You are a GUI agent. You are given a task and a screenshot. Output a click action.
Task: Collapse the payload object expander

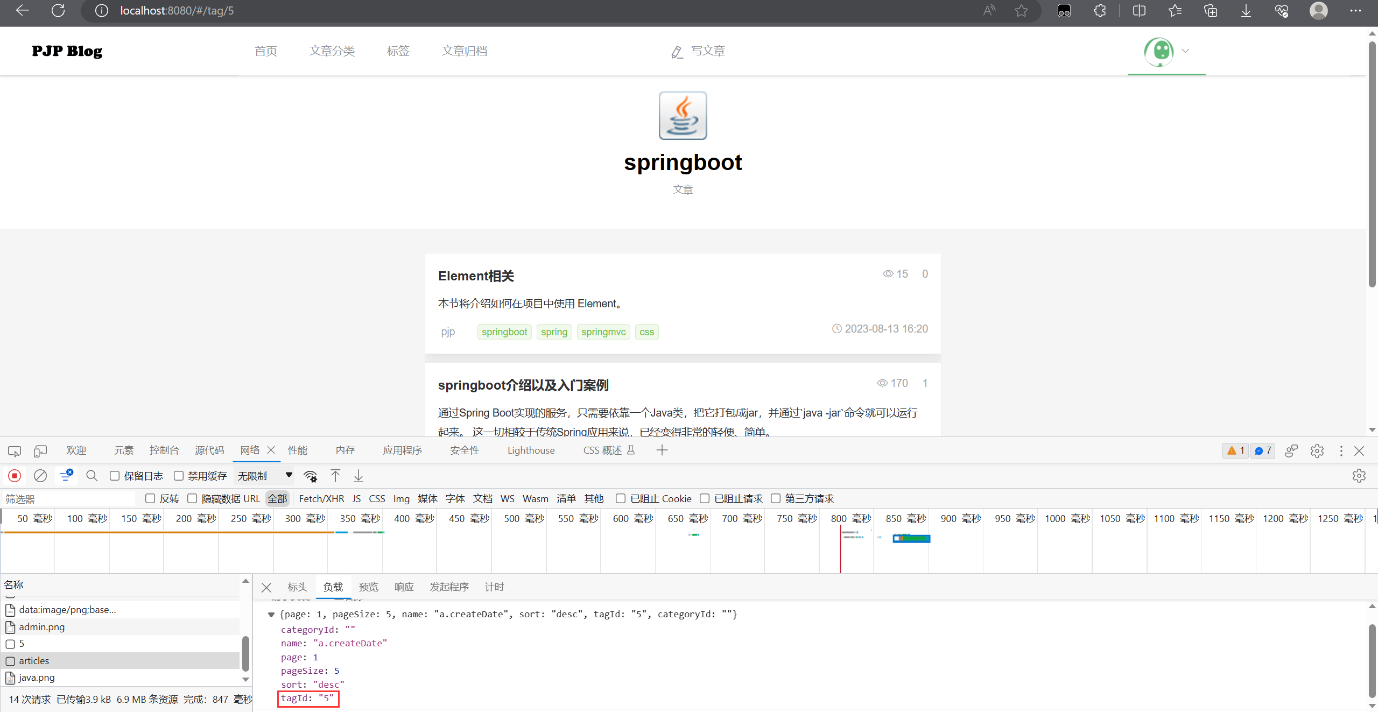pyautogui.click(x=271, y=614)
